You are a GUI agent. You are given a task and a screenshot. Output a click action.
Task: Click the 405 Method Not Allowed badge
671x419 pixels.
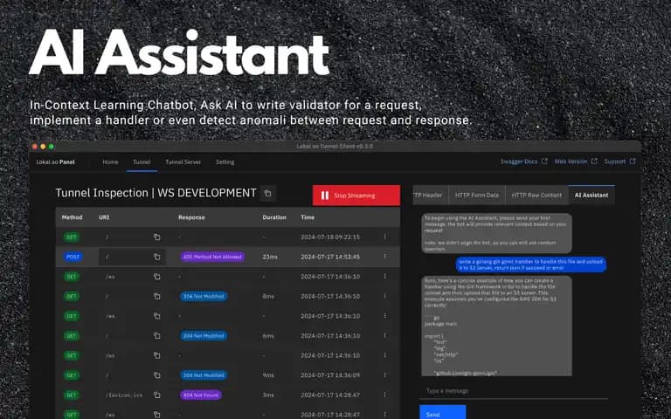coord(212,257)
